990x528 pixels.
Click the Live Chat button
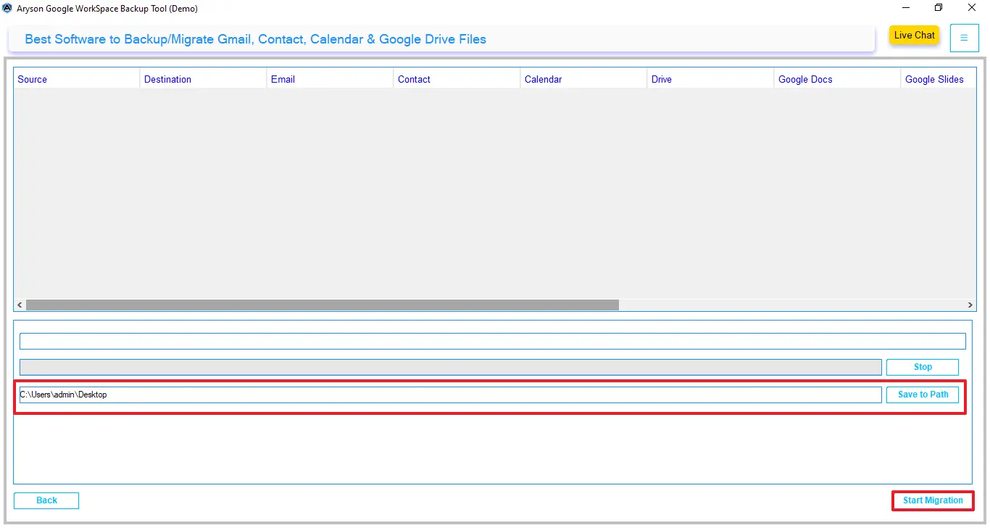pyautogui.click(x=914, y=36)
